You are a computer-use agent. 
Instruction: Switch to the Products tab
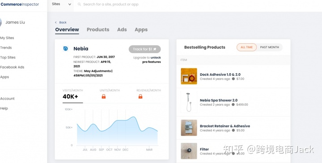pyautogui.click(x=98, y=29)
